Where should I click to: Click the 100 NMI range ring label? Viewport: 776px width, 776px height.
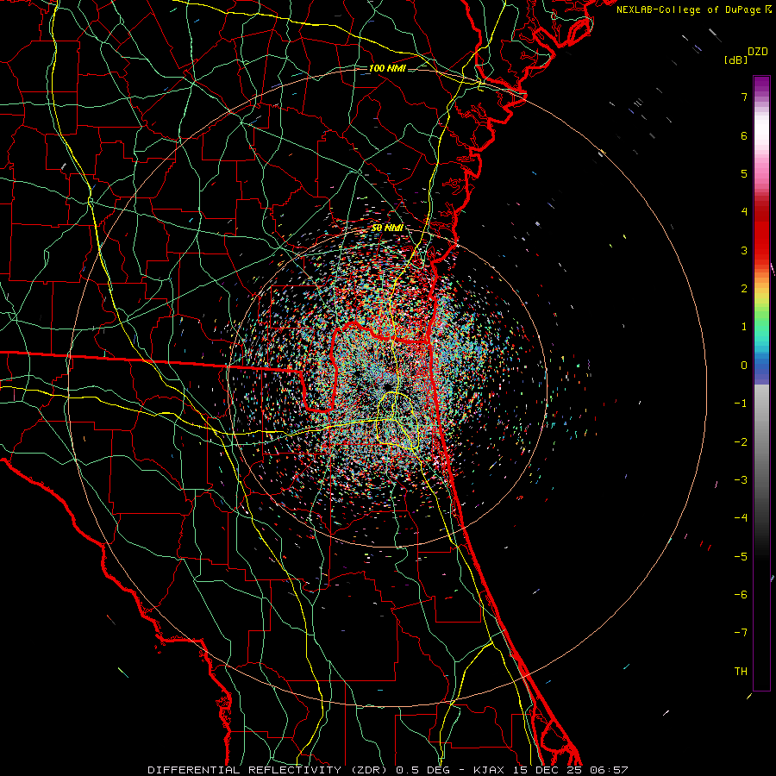(387, 68)
